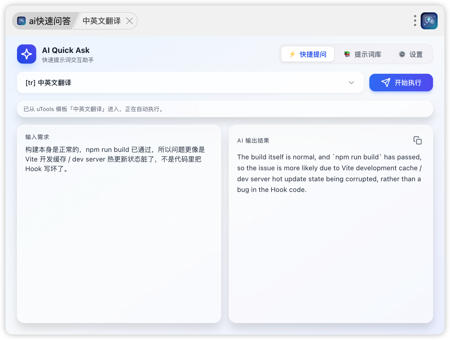Expand the prompt template dropdown chevron
The image size is (450, 340).
[x=351, y=83]
